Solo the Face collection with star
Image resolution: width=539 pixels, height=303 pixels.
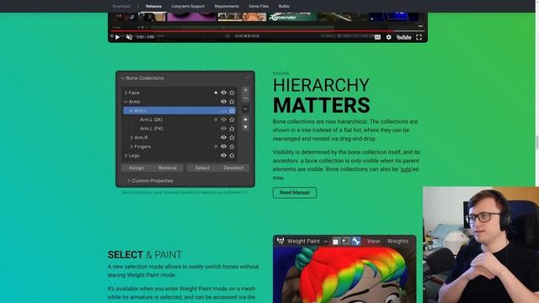(x=232, y=93)
